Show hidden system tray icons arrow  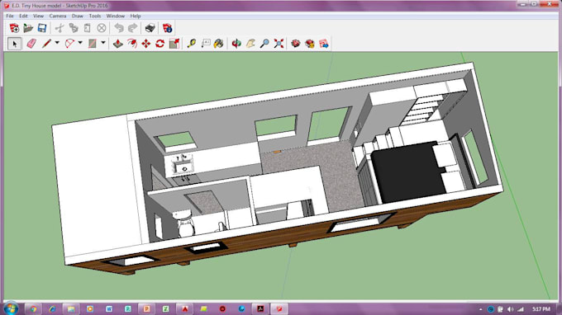[x=481, y=309]
